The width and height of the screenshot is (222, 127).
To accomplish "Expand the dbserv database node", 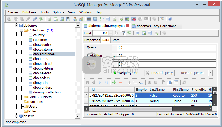I will click(17, 116).
